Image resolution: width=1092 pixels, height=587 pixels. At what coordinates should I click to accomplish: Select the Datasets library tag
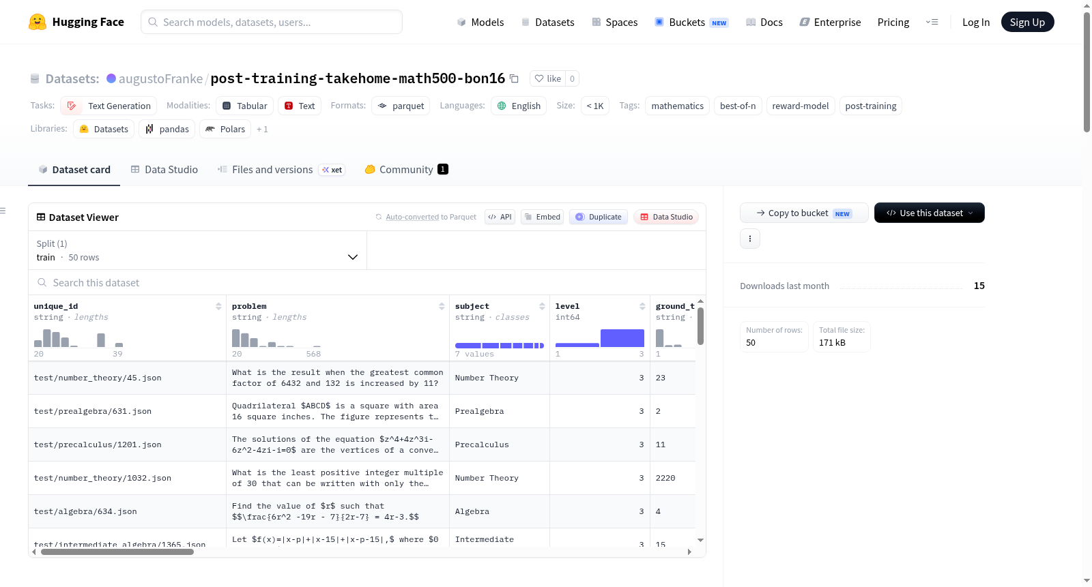[x=104, y=129]
